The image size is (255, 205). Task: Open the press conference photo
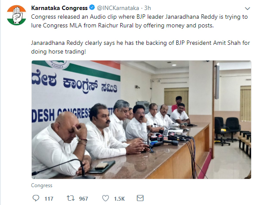[141, 120]
